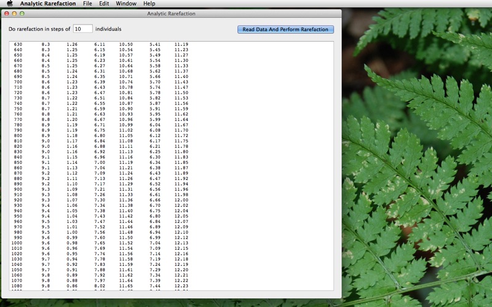Select value 6.39 in row 700

[x=100, y=82]
